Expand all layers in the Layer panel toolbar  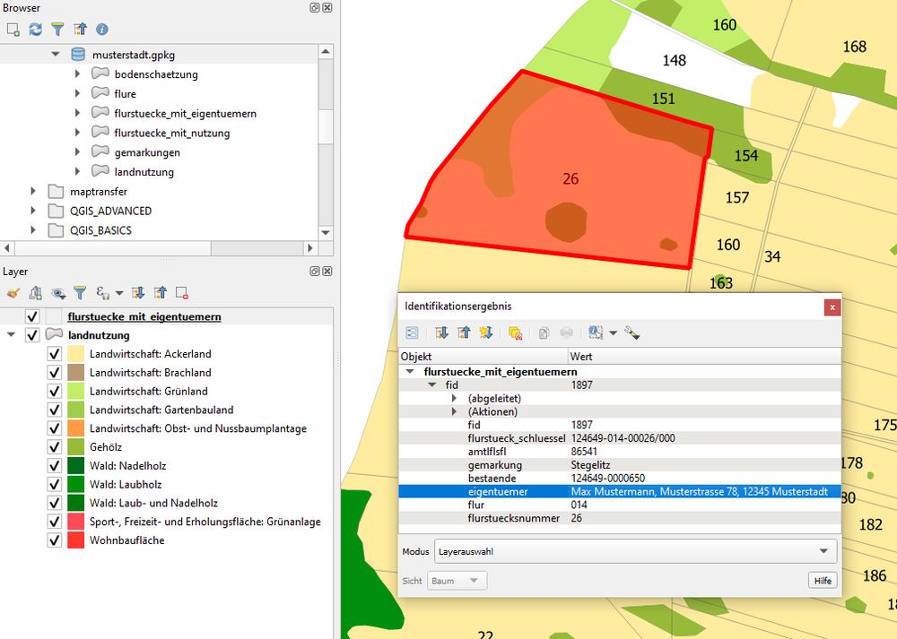point(138,292)
